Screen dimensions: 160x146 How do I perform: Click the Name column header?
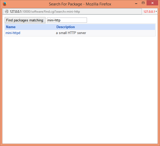pyautogui.click(x=11, y=27)
